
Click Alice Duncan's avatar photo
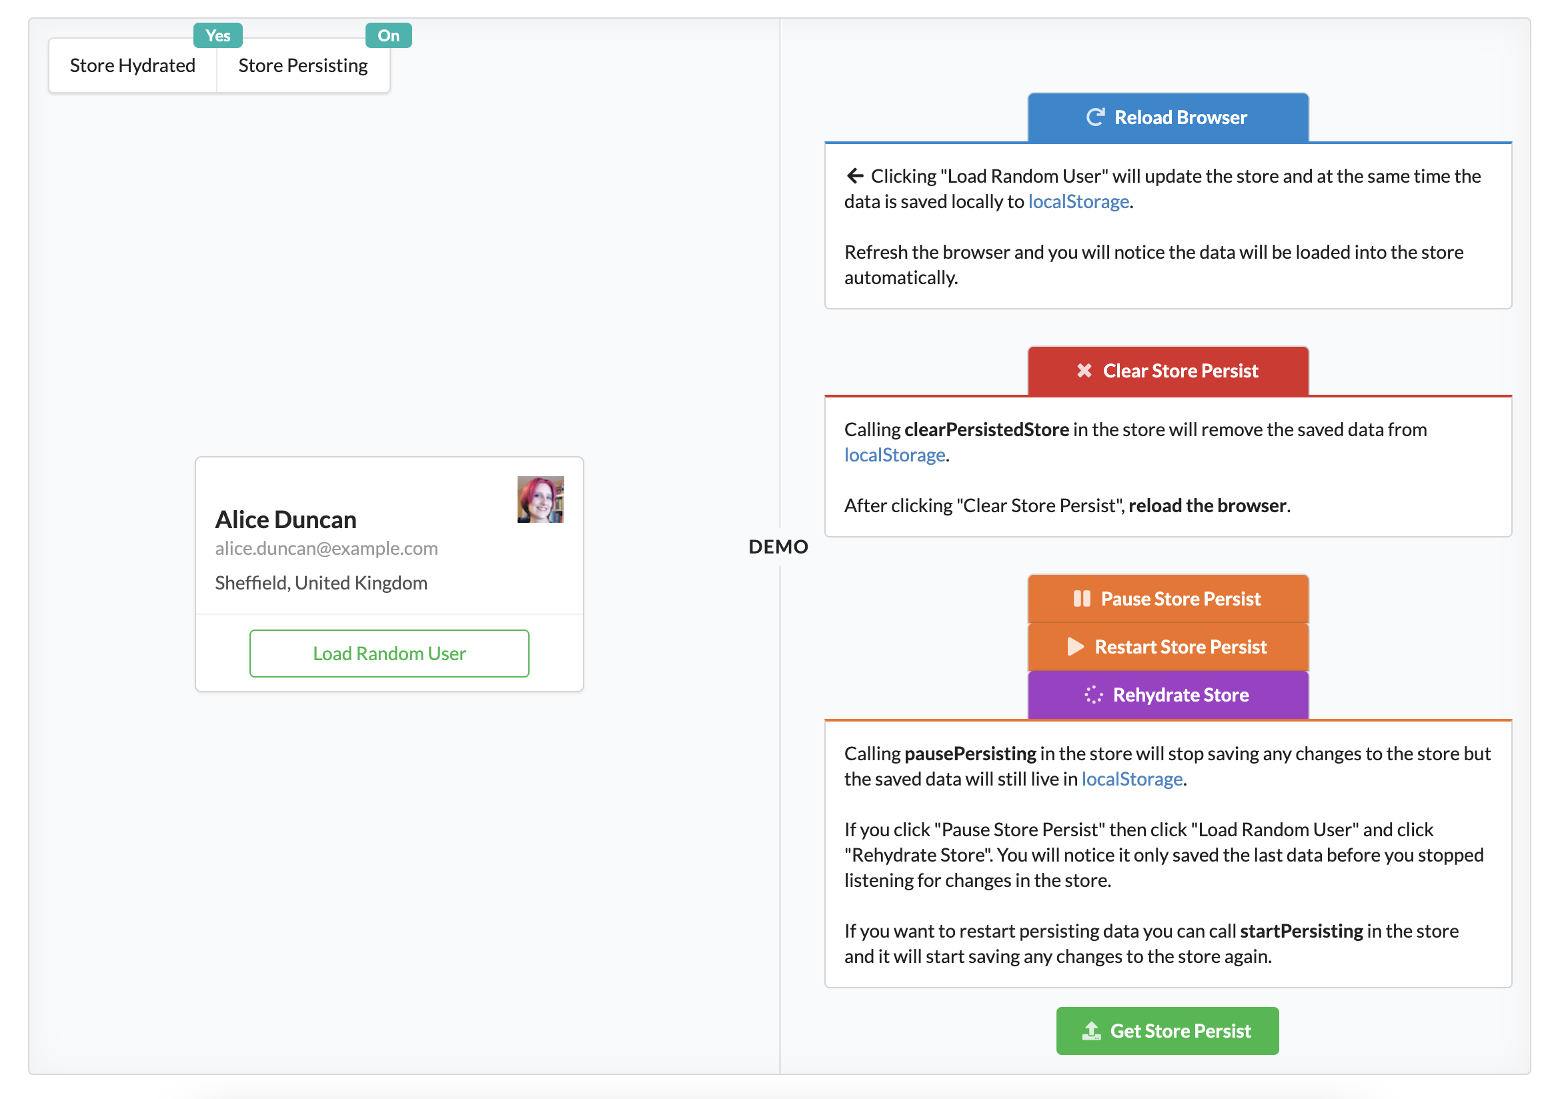[x=540, y=499]
